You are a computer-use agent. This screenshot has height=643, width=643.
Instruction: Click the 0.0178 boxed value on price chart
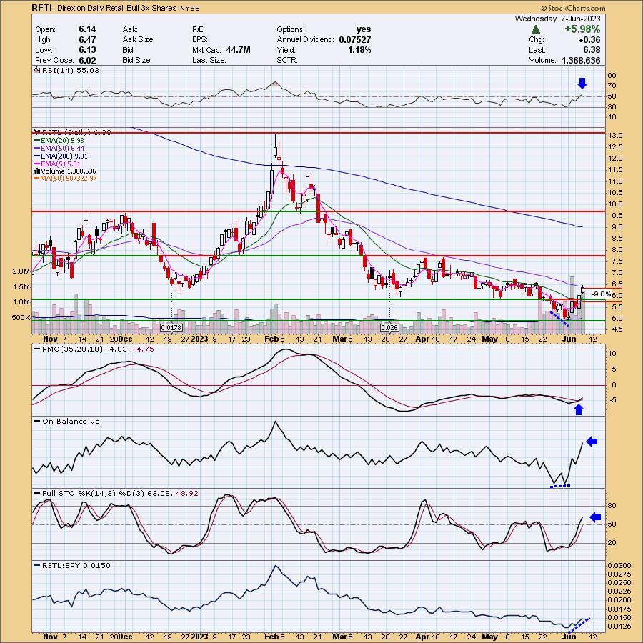pyautogui.click(x=171, y=328)
